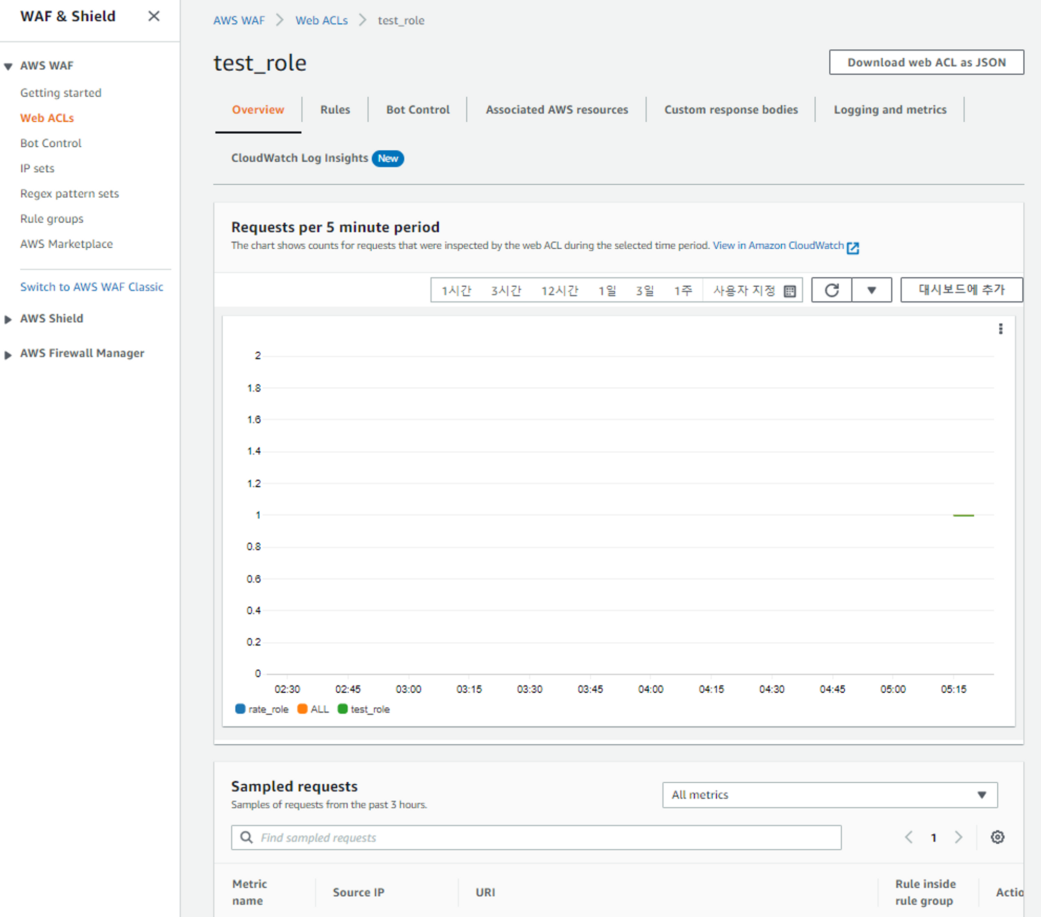This screenshot has width=1041, height=917.
Task: Toggle rate_role legend color swatch
Action: (240, 708)
